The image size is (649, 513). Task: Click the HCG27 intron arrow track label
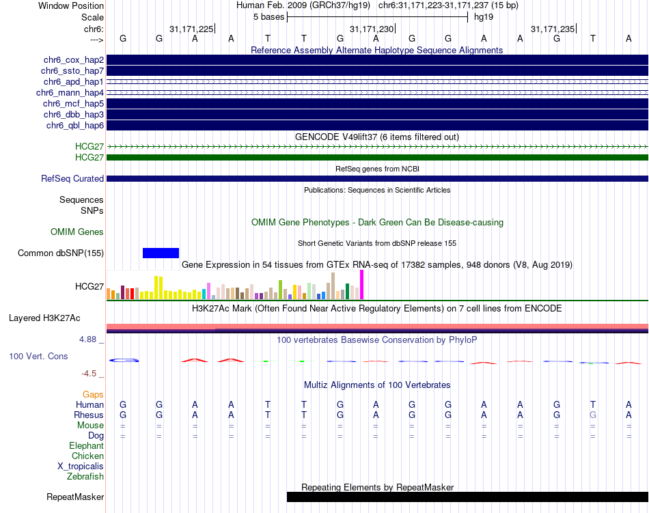click(x=89, y=146)
